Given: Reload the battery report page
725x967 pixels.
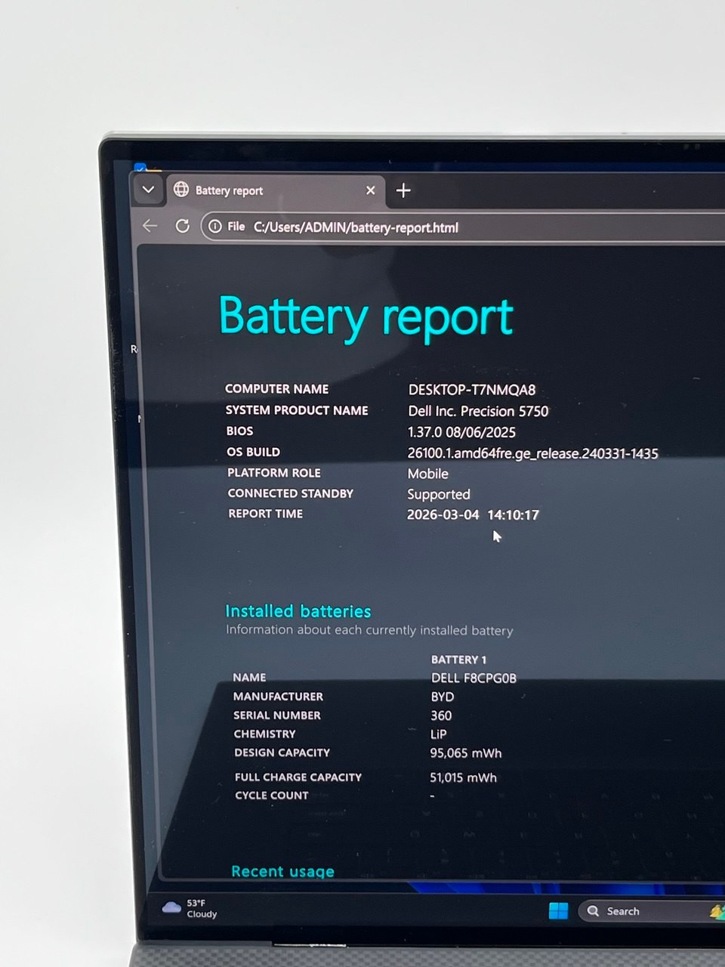Looking at the screenshot, I should [x=182, y=226].
